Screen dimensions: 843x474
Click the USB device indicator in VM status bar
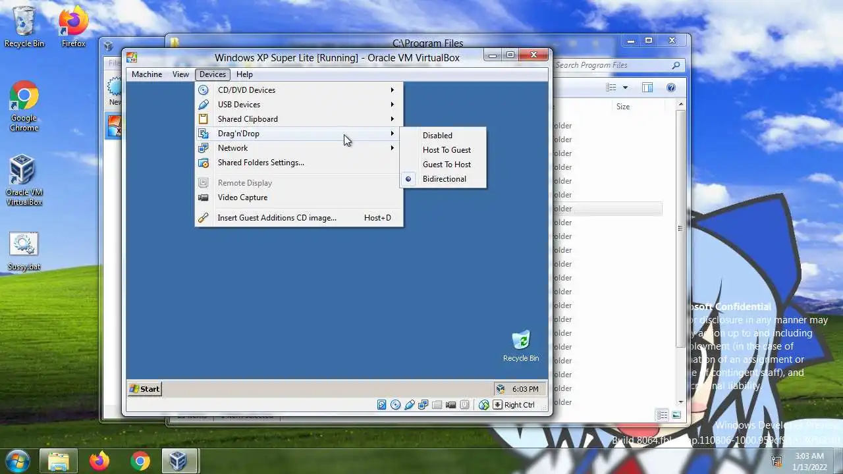[x=409, y=405]
